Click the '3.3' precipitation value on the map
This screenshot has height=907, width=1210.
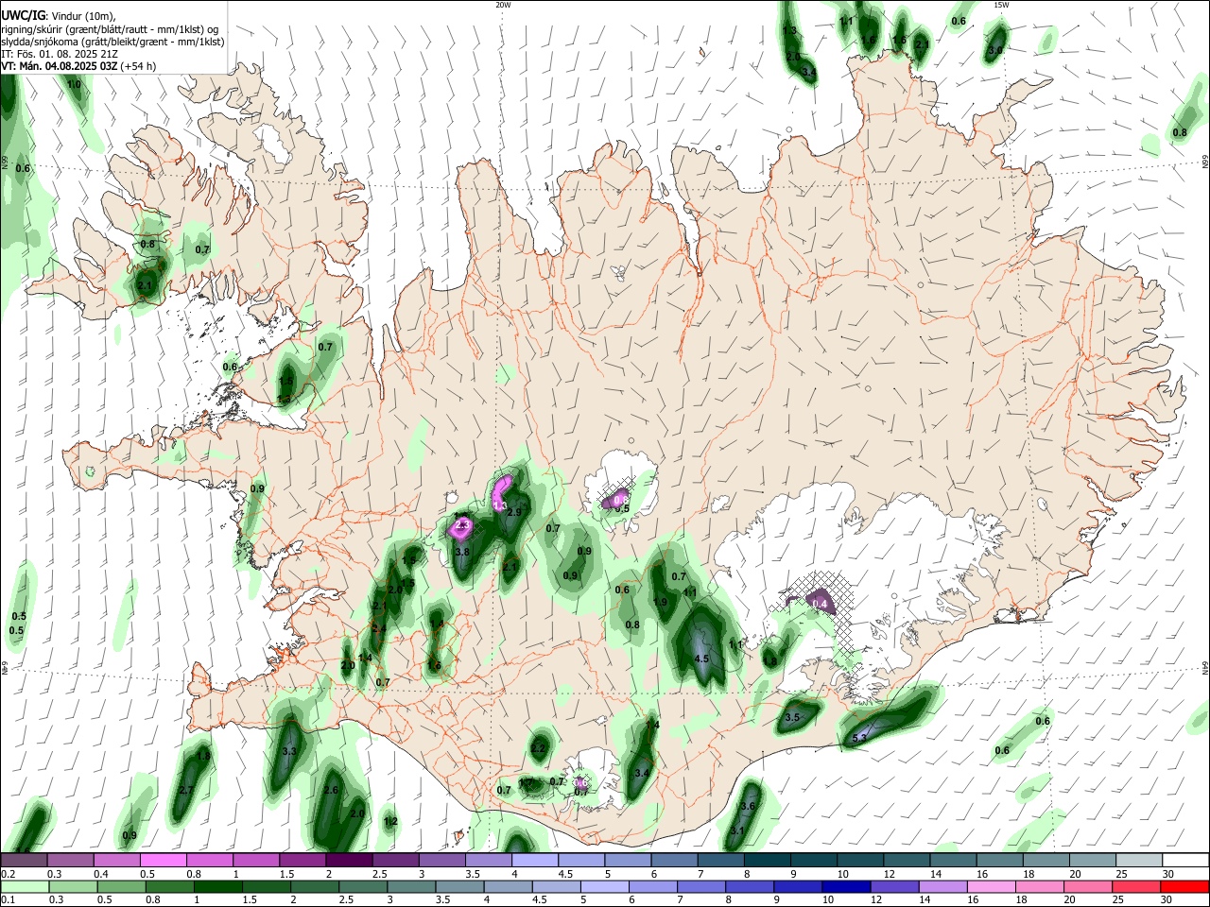(x=290, y=752)
